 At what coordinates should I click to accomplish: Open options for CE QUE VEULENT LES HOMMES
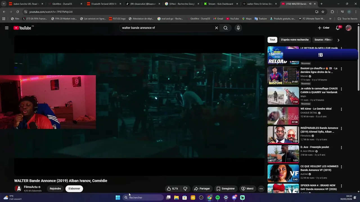tap(341, 167)
